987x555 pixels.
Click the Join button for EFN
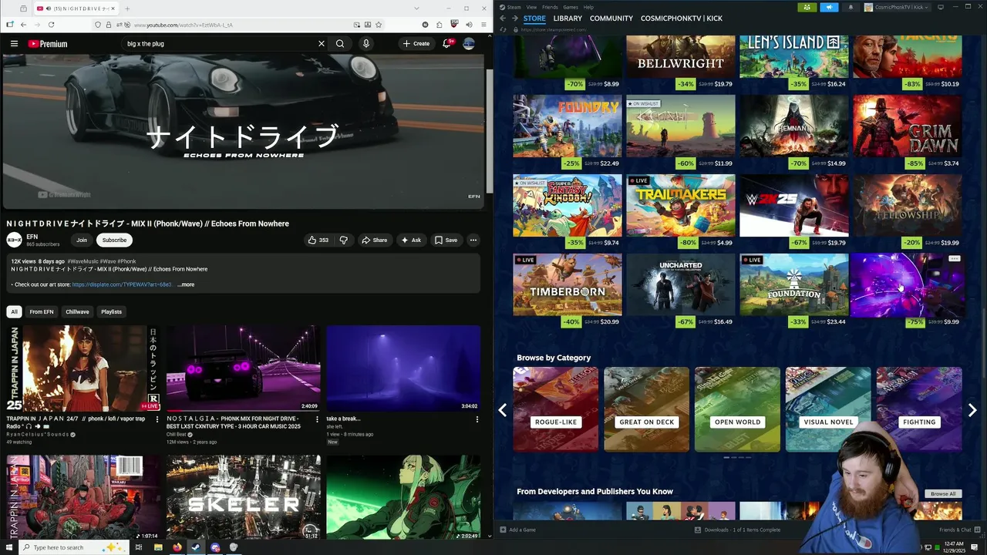coord(82,240)
